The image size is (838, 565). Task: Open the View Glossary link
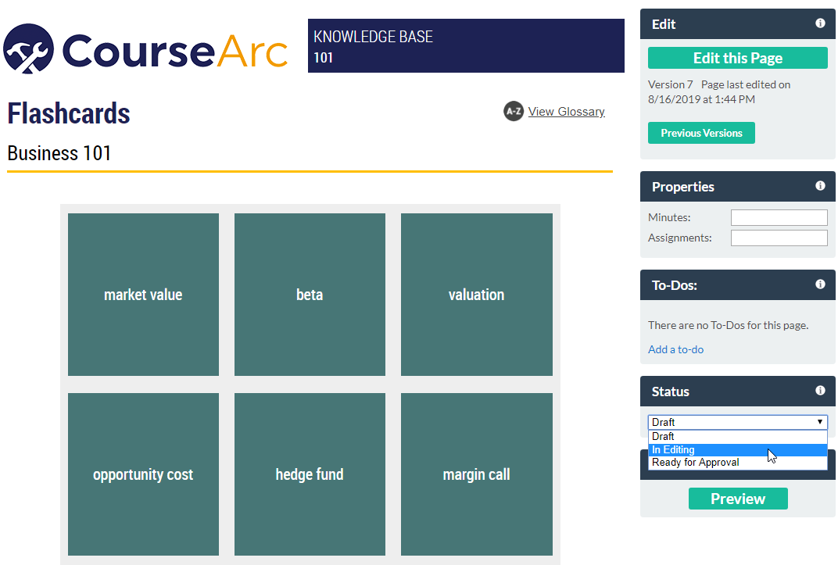567,112
